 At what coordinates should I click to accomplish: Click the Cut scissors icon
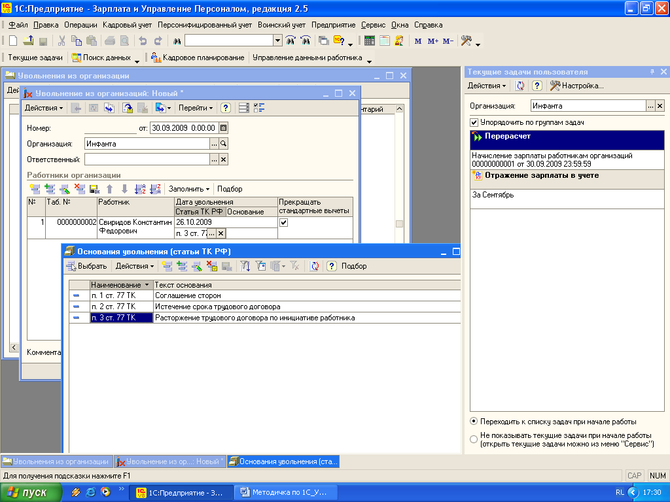click(62, 41)
